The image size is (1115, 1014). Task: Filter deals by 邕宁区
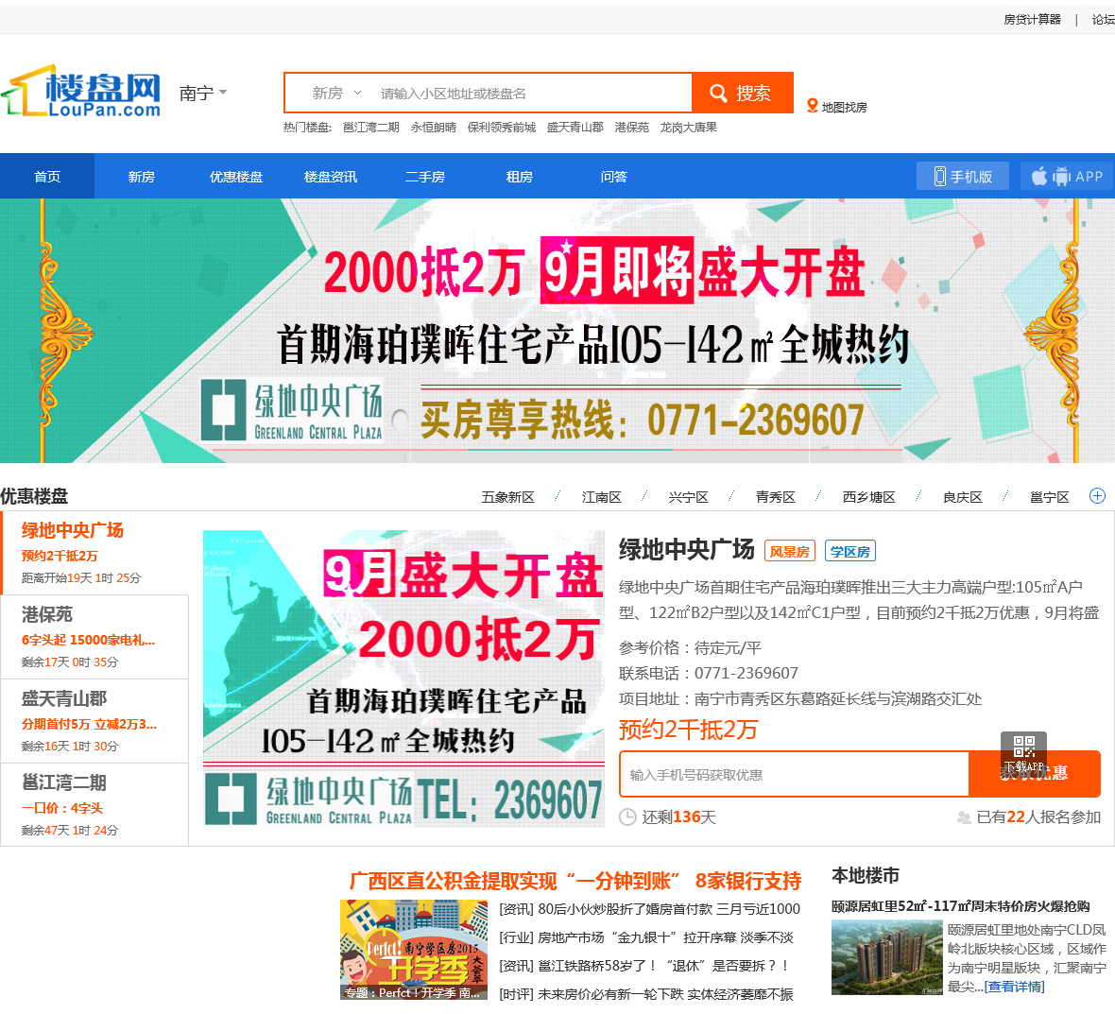pyautogui.click(x=1050, y=497)
